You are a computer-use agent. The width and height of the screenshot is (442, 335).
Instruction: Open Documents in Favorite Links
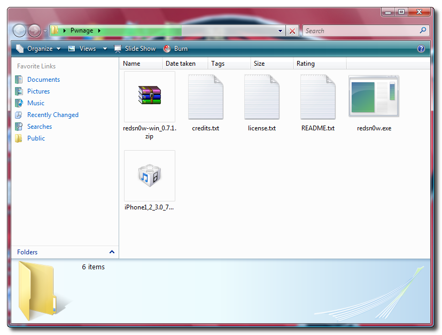pyautogui.click(x=43, y=80)
